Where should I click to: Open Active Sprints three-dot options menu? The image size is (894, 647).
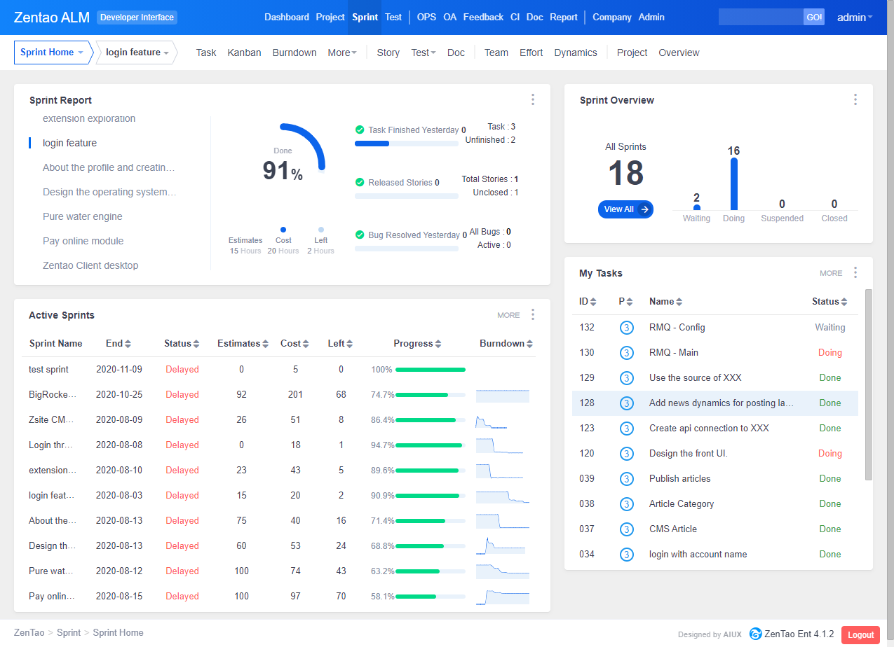pos(533,315)
